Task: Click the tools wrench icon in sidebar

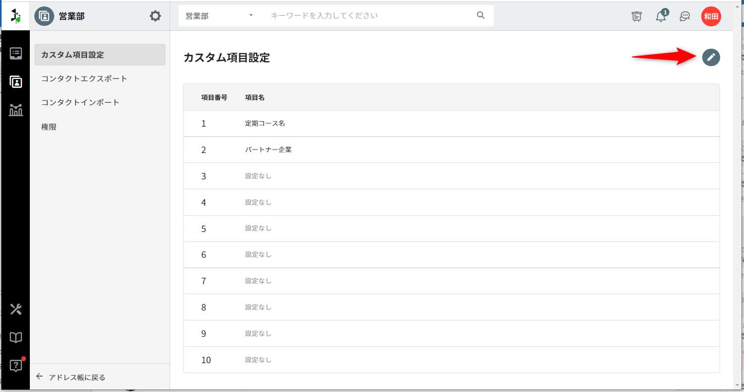Action: click(x=16, y=310)
